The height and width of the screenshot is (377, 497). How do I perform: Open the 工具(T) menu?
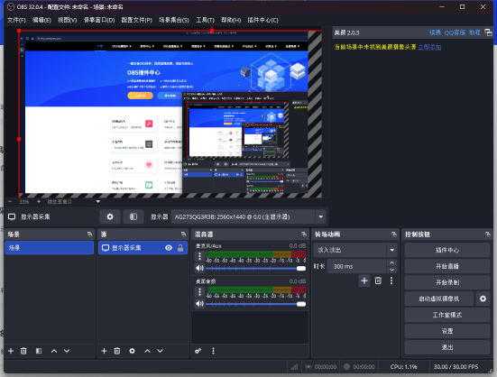tap(205, 20)
